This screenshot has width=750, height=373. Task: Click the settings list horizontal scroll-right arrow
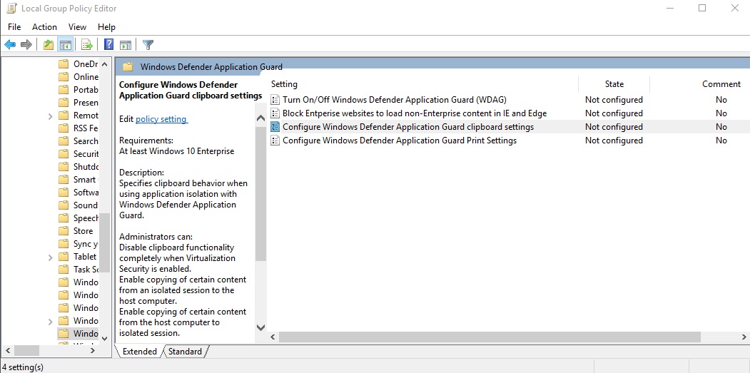tap(744, 337)
